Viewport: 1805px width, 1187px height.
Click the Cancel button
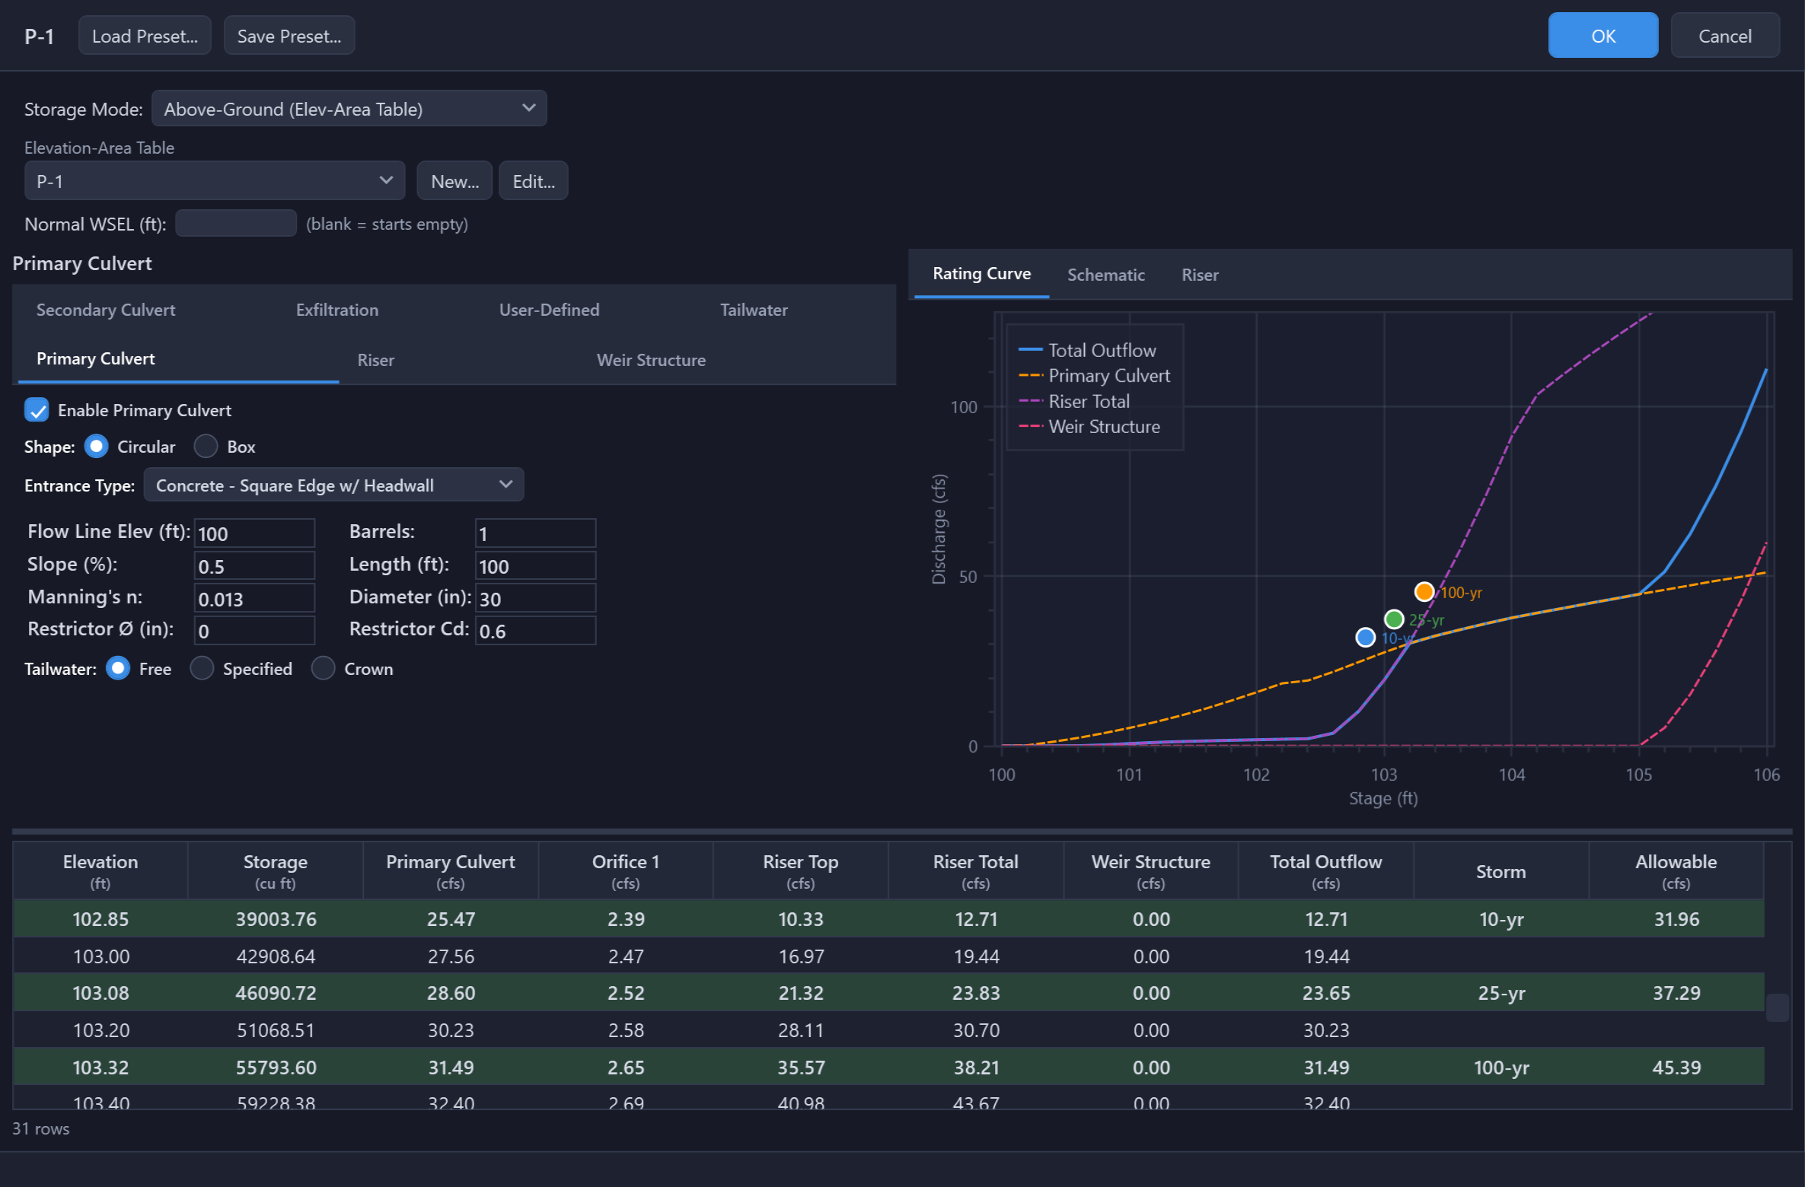[1724, 36]
